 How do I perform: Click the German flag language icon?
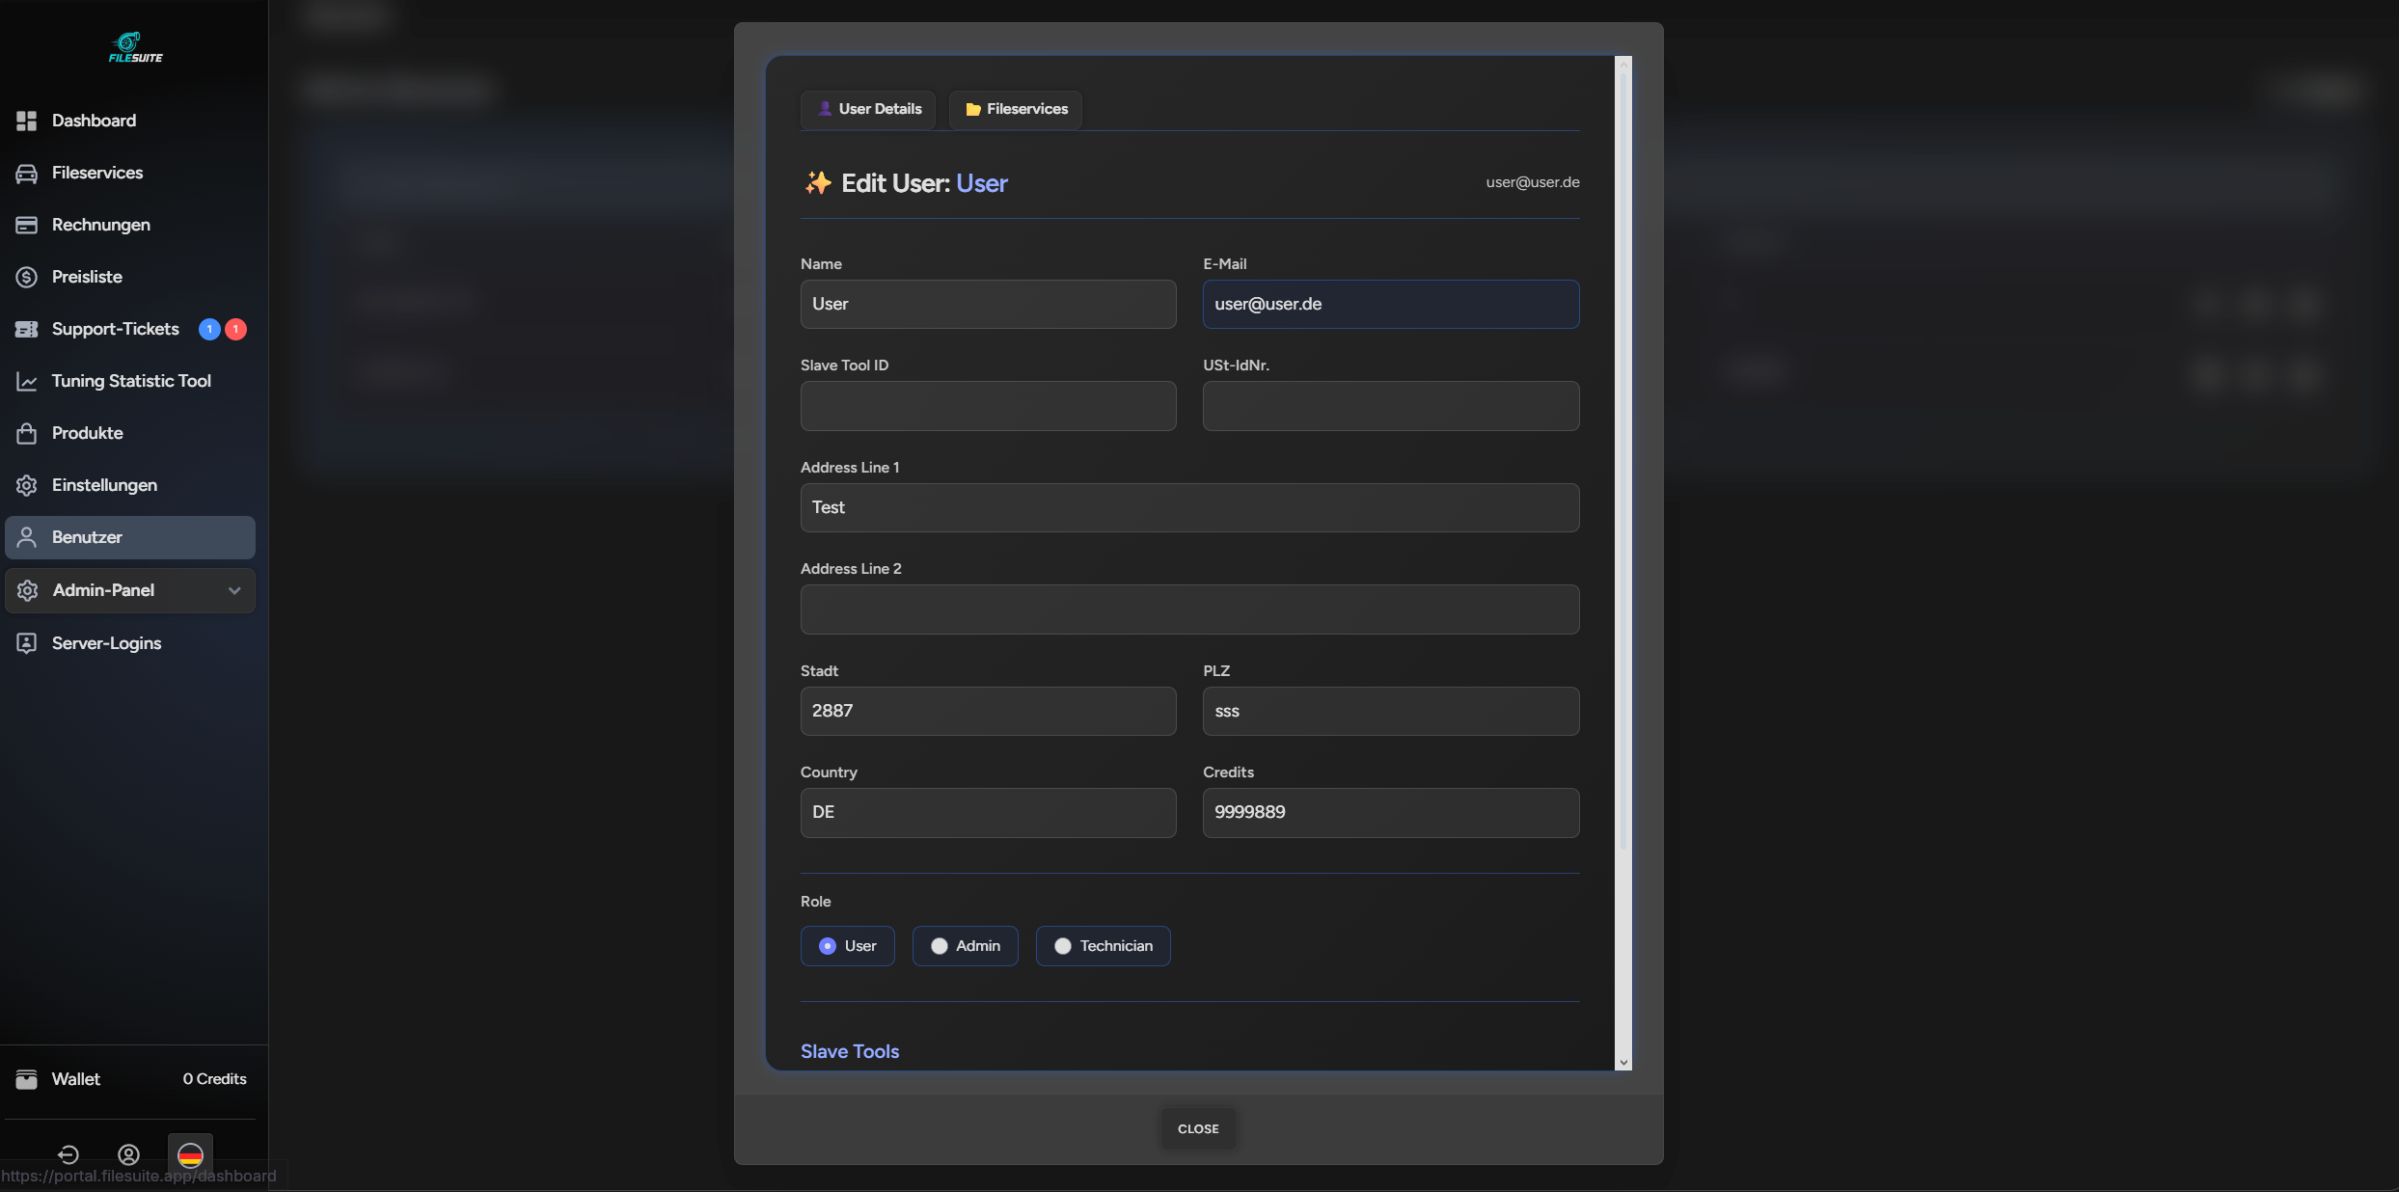coord(189,1154)
